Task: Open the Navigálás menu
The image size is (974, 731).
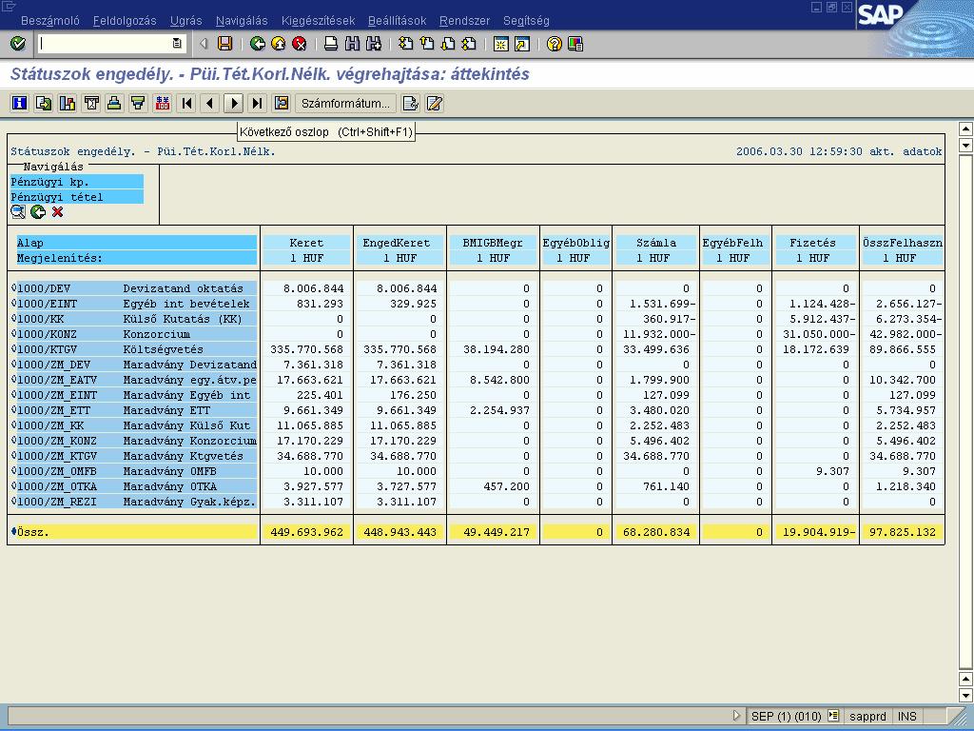Action: point(242,21)
